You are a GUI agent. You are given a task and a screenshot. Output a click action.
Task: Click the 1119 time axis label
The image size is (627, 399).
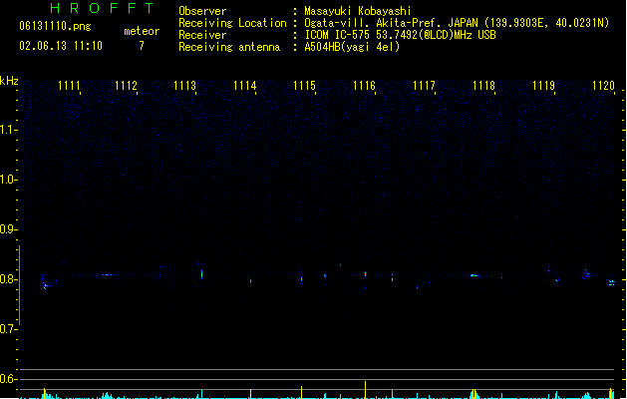[543, 86]
